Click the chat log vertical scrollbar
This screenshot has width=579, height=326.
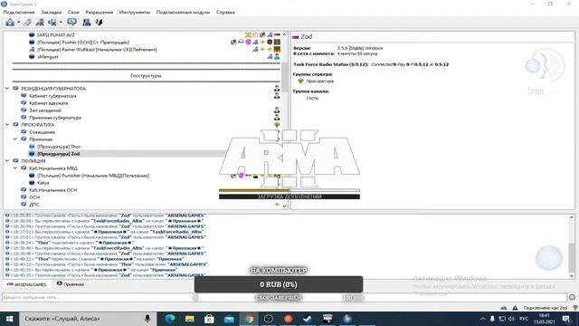572,257
